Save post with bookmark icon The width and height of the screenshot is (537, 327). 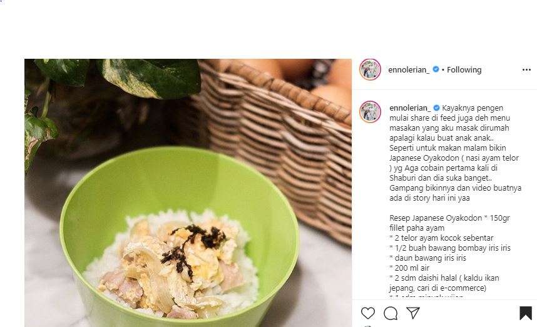(526, 313)
